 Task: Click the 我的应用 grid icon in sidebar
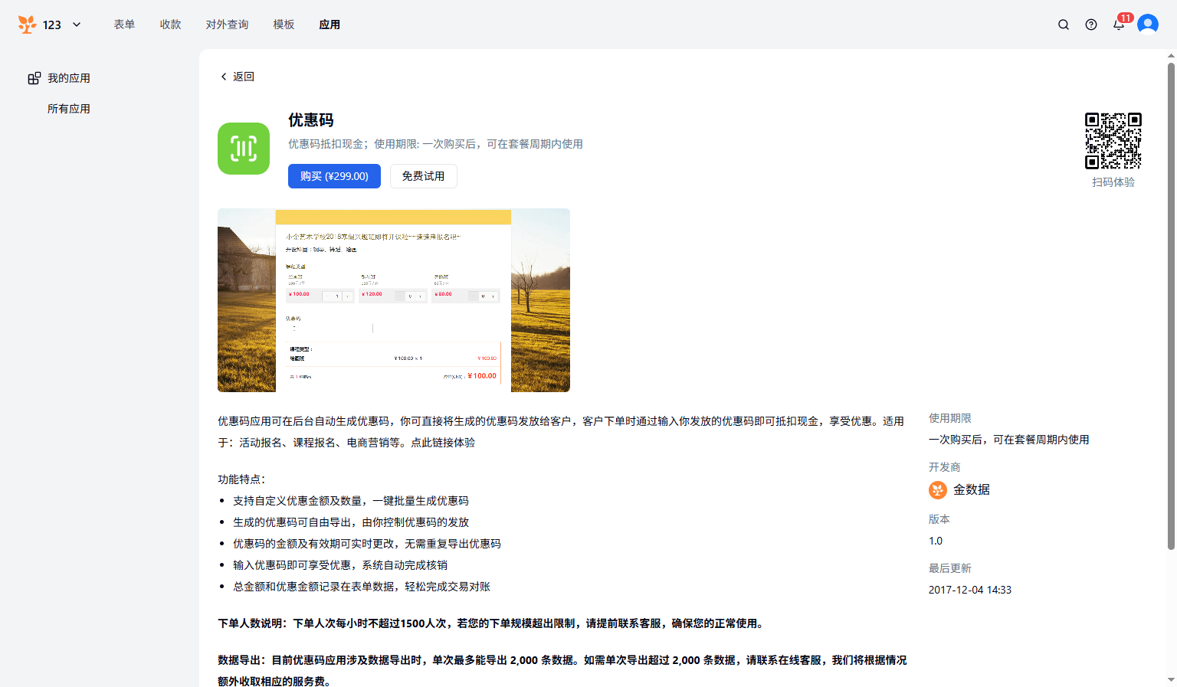(34, 78)
